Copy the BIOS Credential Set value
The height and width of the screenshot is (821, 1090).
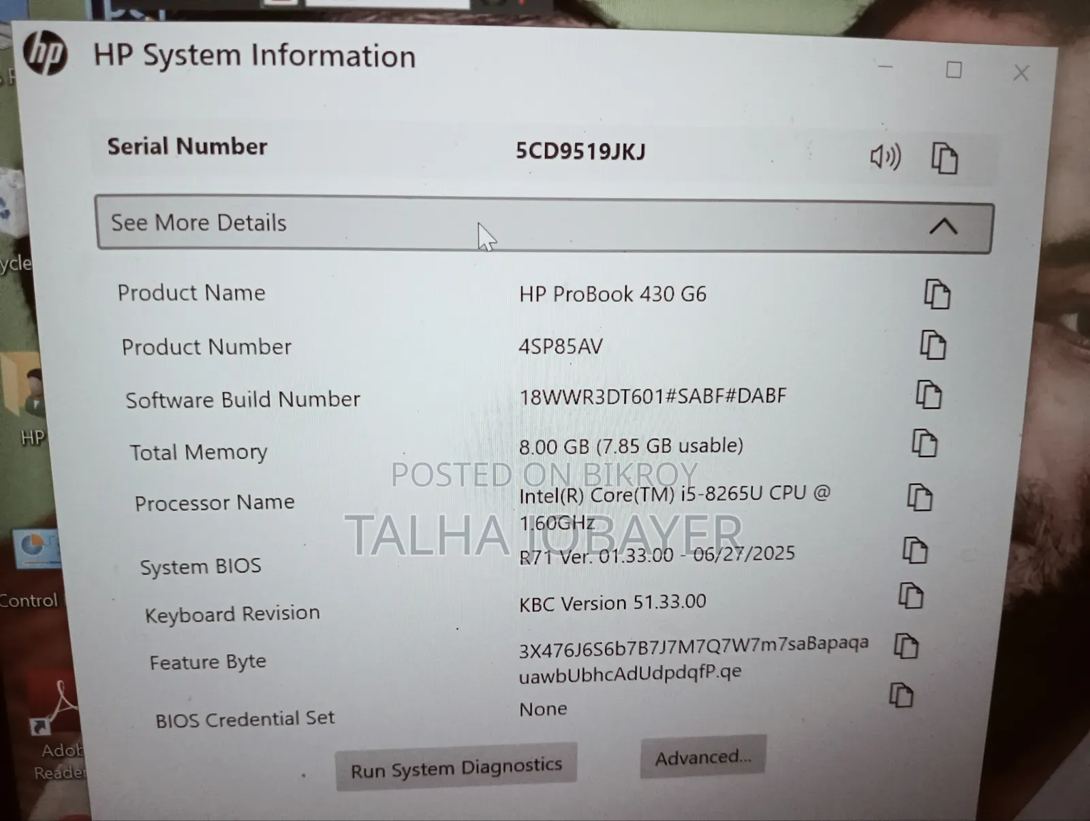point(901,695)
